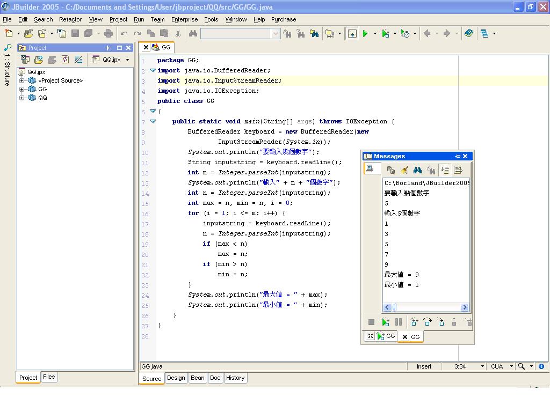This screenshot has width=550, height=412.
Task: Open the Refactor menu
Action: pos(70,20)
